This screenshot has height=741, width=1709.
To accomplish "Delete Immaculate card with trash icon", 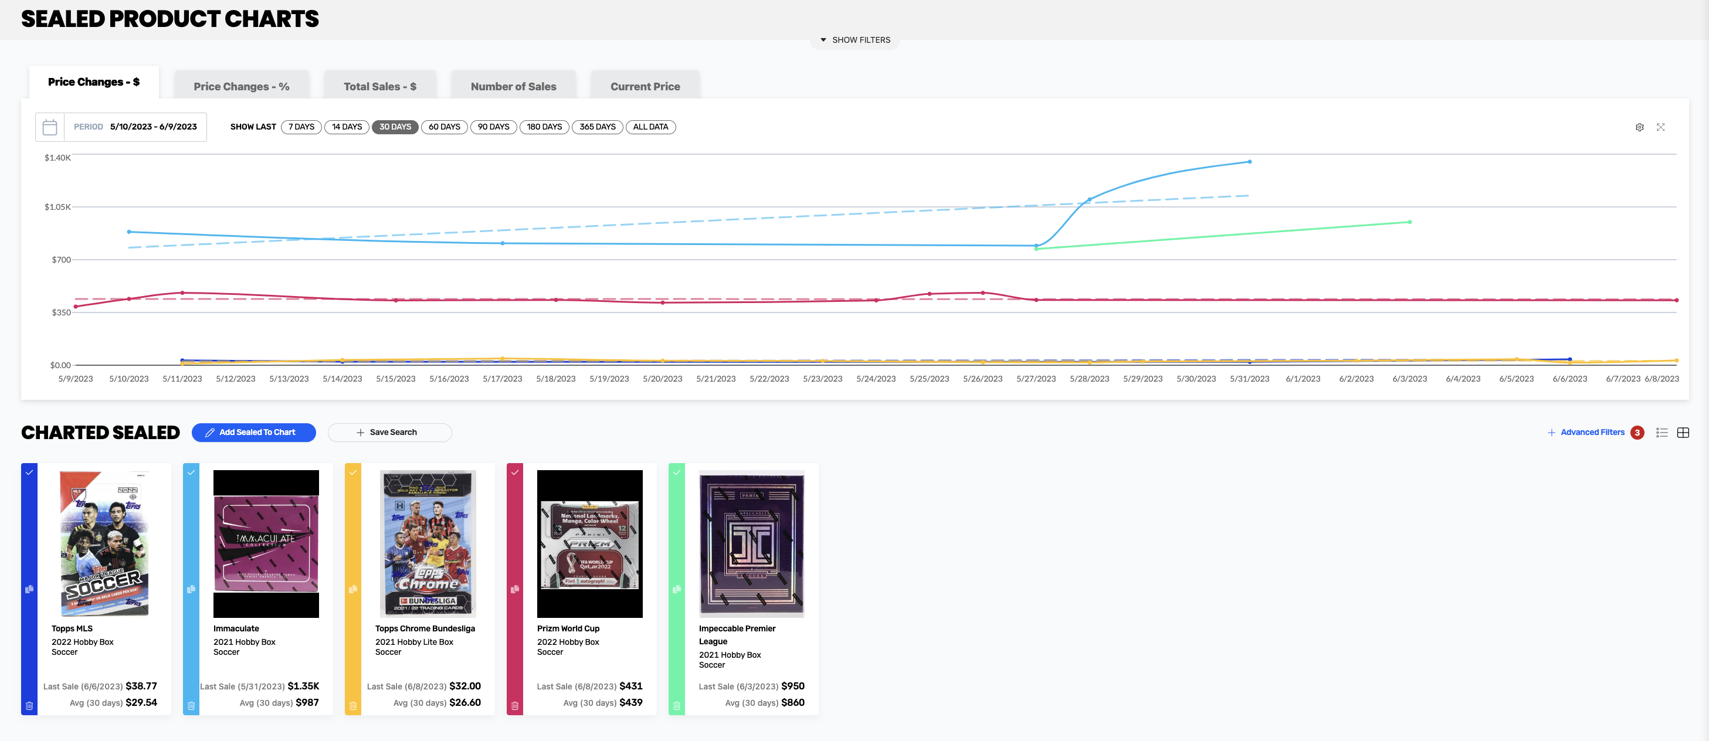I will [x=191, y=706].
